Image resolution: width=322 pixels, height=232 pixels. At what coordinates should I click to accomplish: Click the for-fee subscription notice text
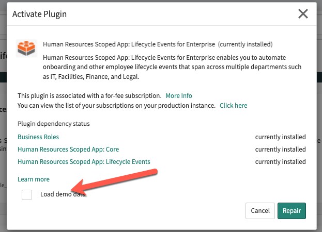click(89, 95)
